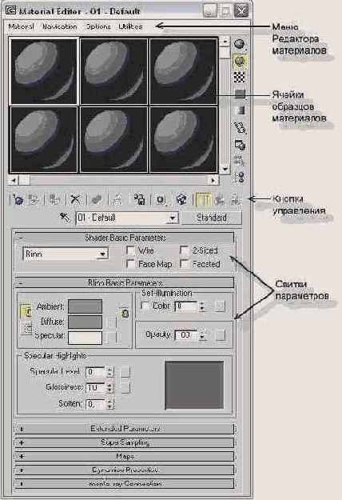Click the Glossiness value field
Viewport: 342px width, 500px height.
[96, 387]
